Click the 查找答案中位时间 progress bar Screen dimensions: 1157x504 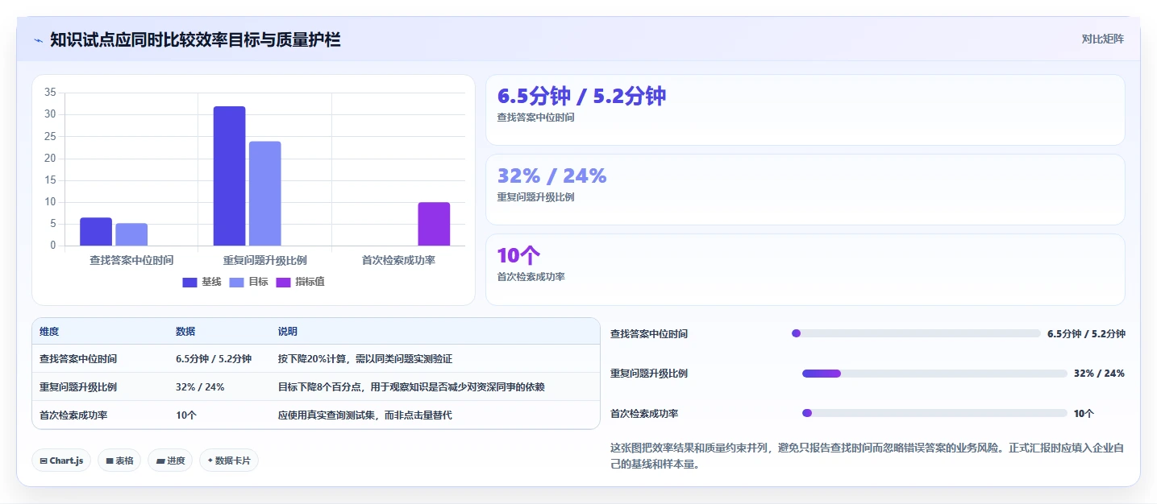click(x=916, y=333)
